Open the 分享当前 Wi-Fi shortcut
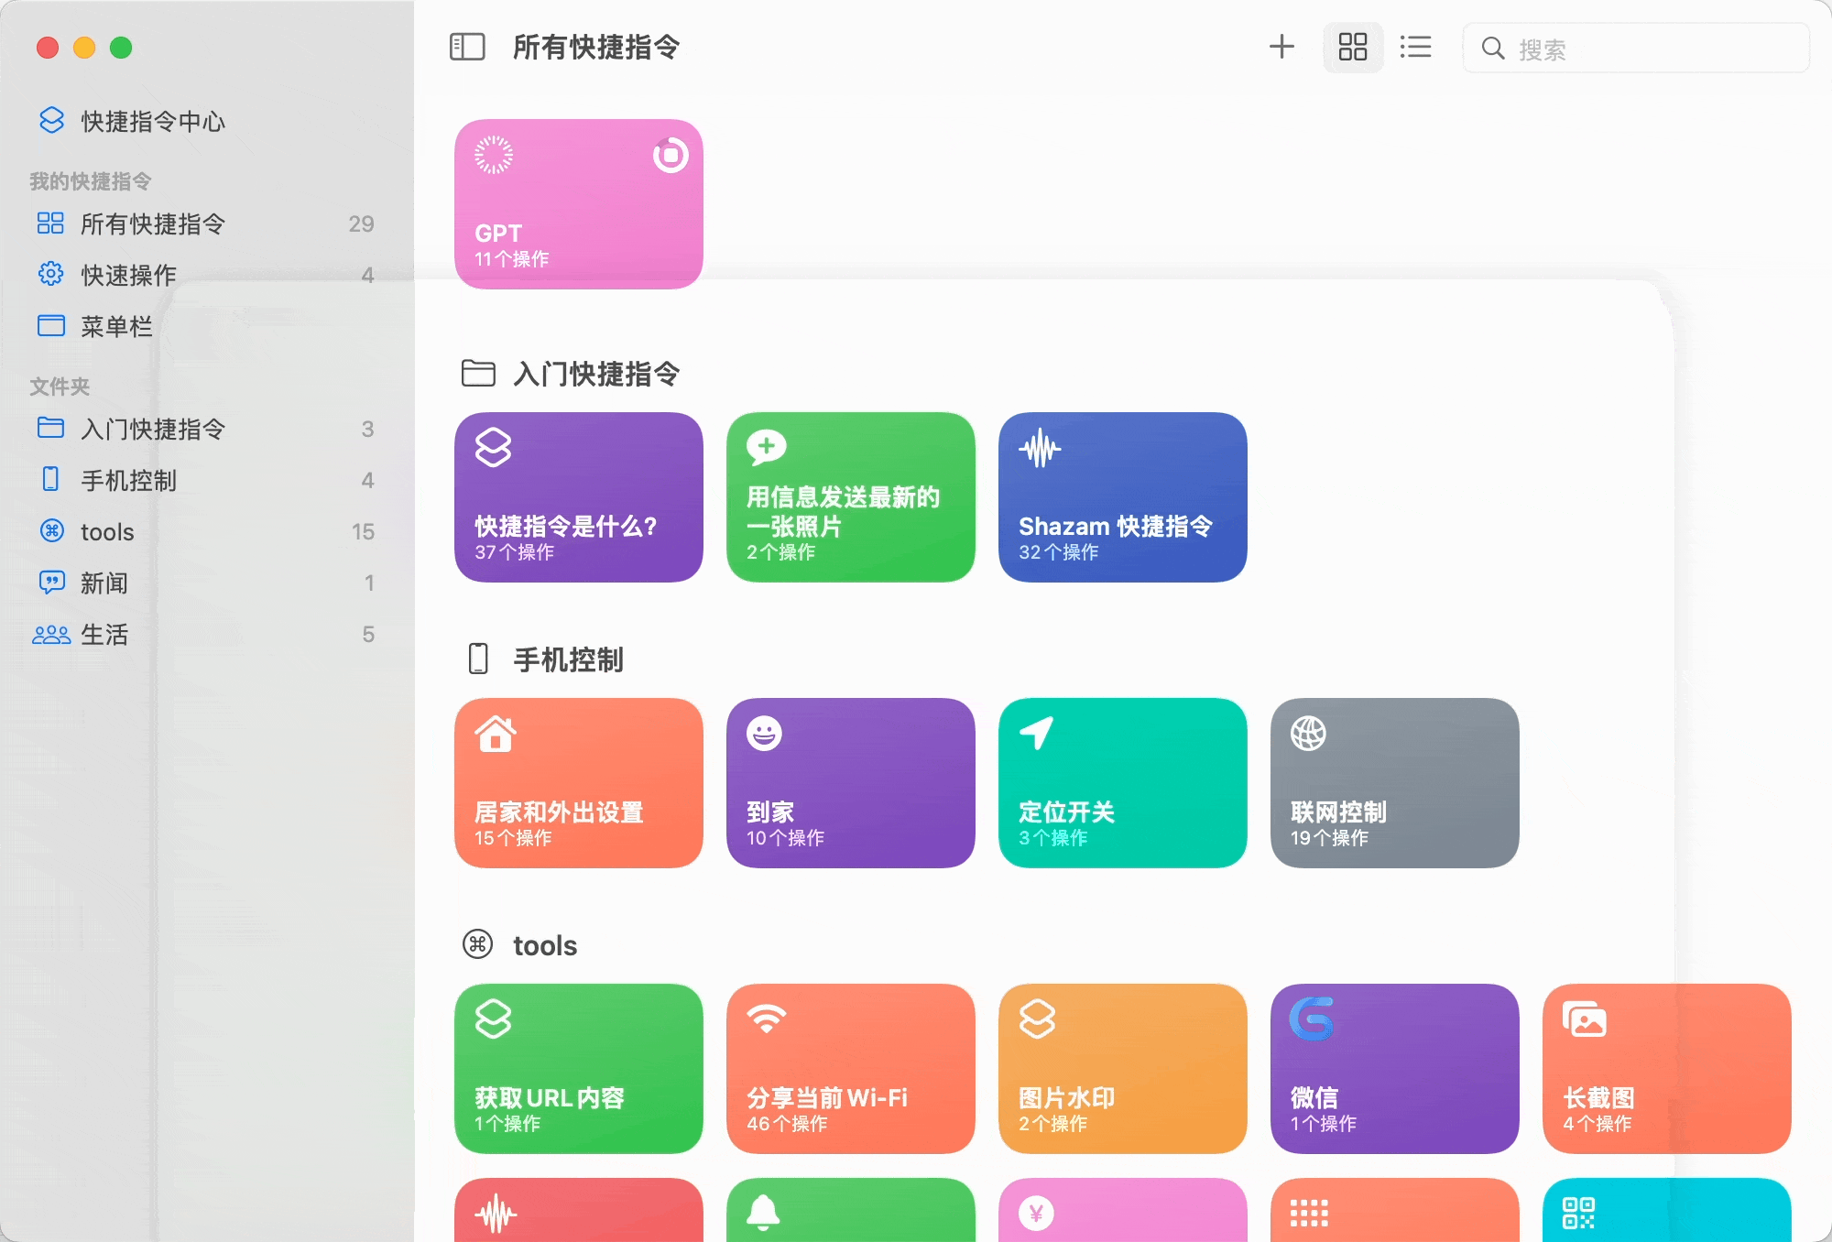This screenshot has height=1242, width=1832. coord(850,1069)
